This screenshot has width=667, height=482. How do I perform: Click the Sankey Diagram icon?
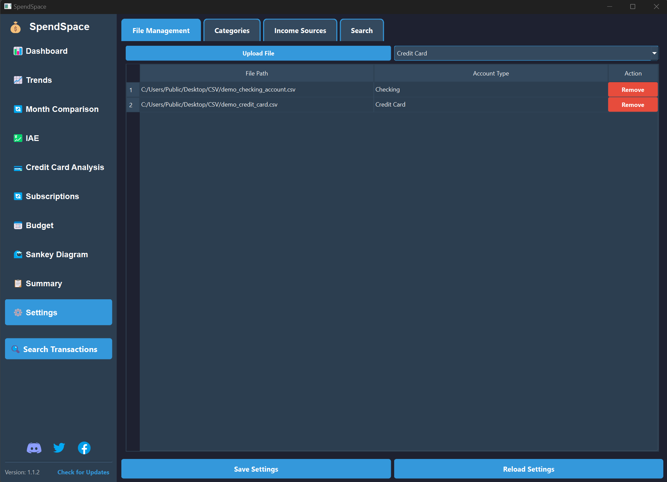(18, 255)
